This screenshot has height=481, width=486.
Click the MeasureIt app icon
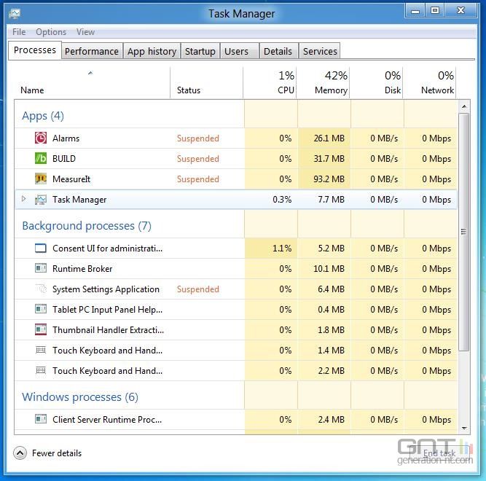41,179
